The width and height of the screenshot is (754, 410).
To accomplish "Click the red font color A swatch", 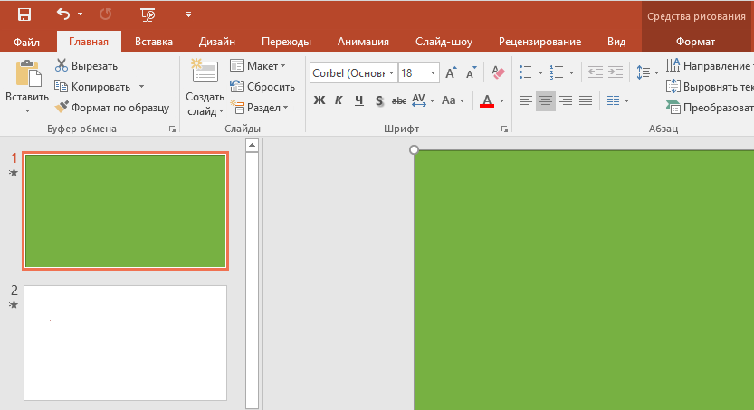I will pyautogui.click(x=487, y=100).
